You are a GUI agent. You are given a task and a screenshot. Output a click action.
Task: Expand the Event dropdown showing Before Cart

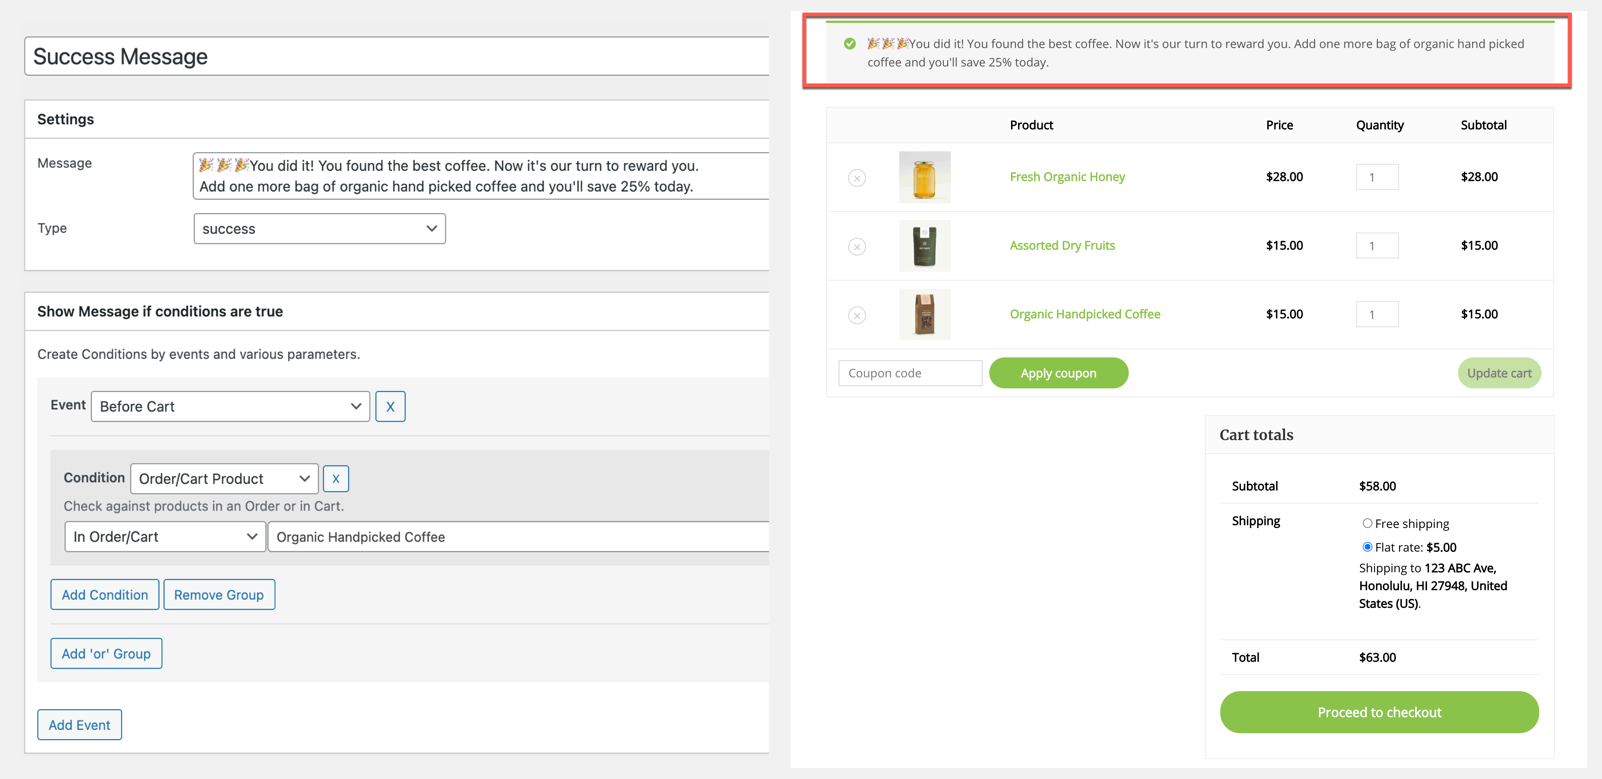tap(230, 406)
